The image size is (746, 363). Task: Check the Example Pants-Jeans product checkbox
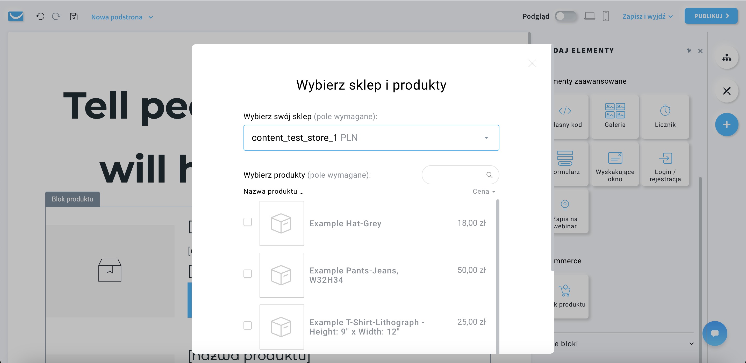tap(248, 274)
